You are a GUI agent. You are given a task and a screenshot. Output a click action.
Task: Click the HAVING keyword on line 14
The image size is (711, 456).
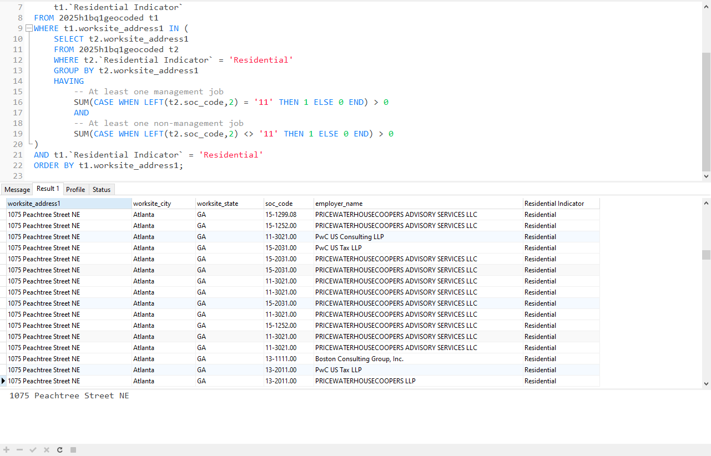click(x=69, y=81)
